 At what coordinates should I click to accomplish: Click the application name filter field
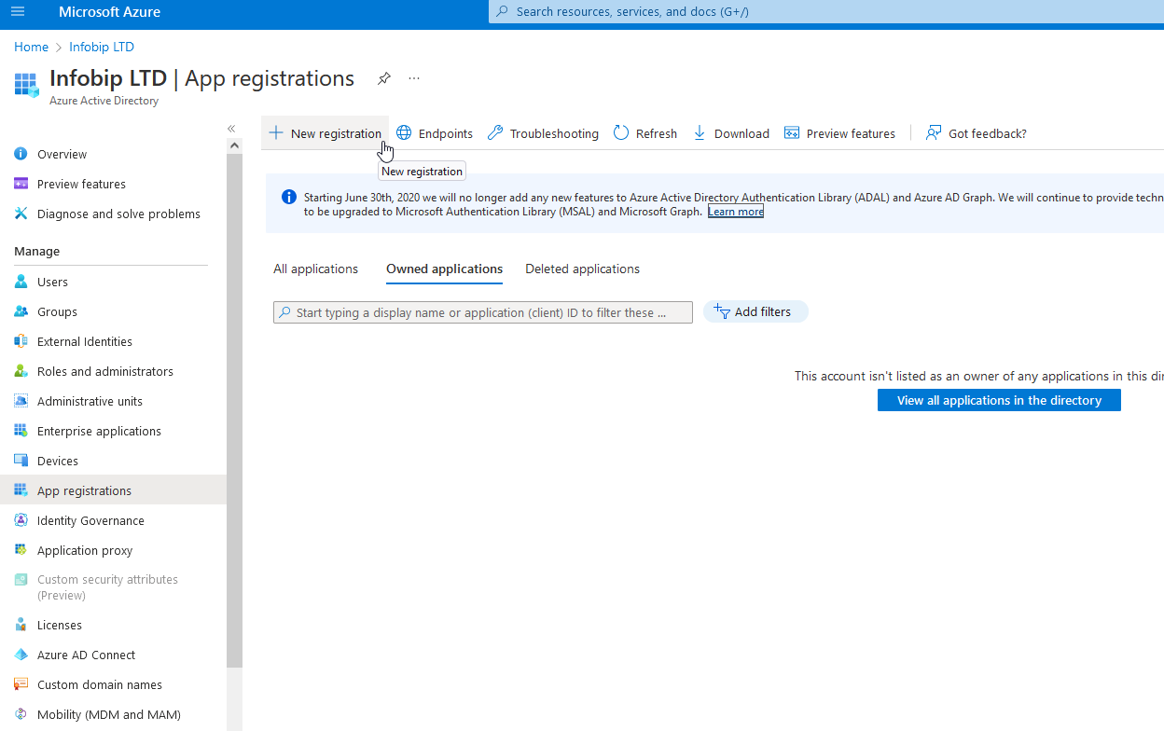[482, 312]
